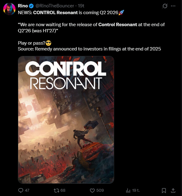Screen dimensions: 182x196
Task: Open the post via 19t timestamp
Action: pos(81,6)
